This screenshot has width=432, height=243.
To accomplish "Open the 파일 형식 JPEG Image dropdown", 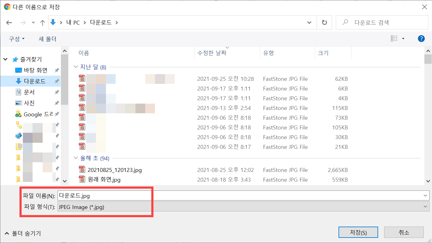I will point(244,207).
